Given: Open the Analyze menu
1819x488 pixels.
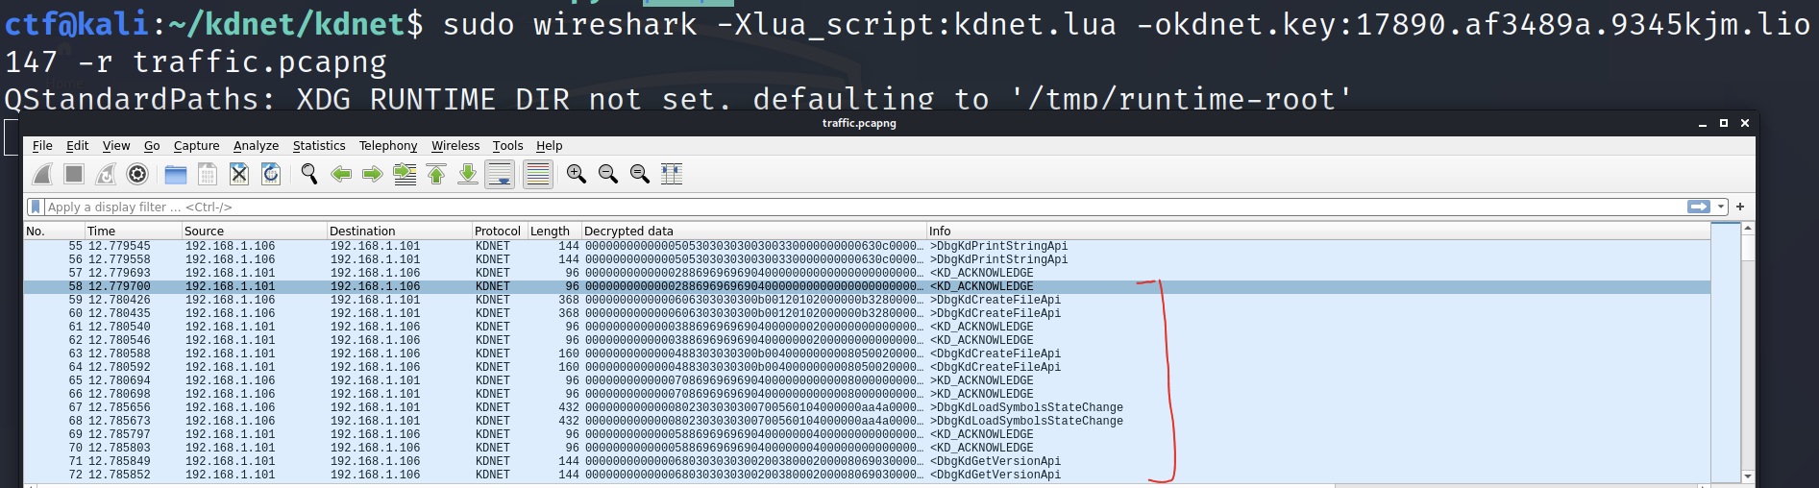Looking at the screenshot, I should [x=256, y=146].
